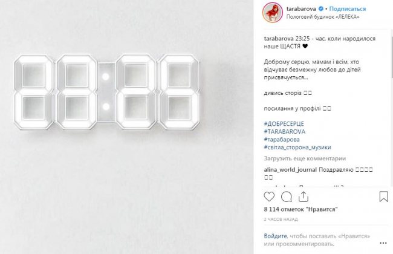The image size is (393, 254).
Task: Open tarabarova's profile avatar
Action: click(270, 12)
